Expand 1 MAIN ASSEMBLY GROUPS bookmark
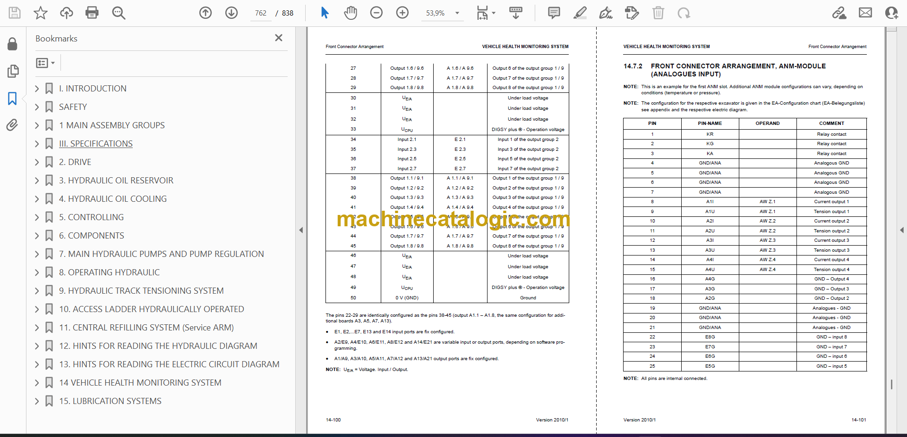 pos(37,125)
